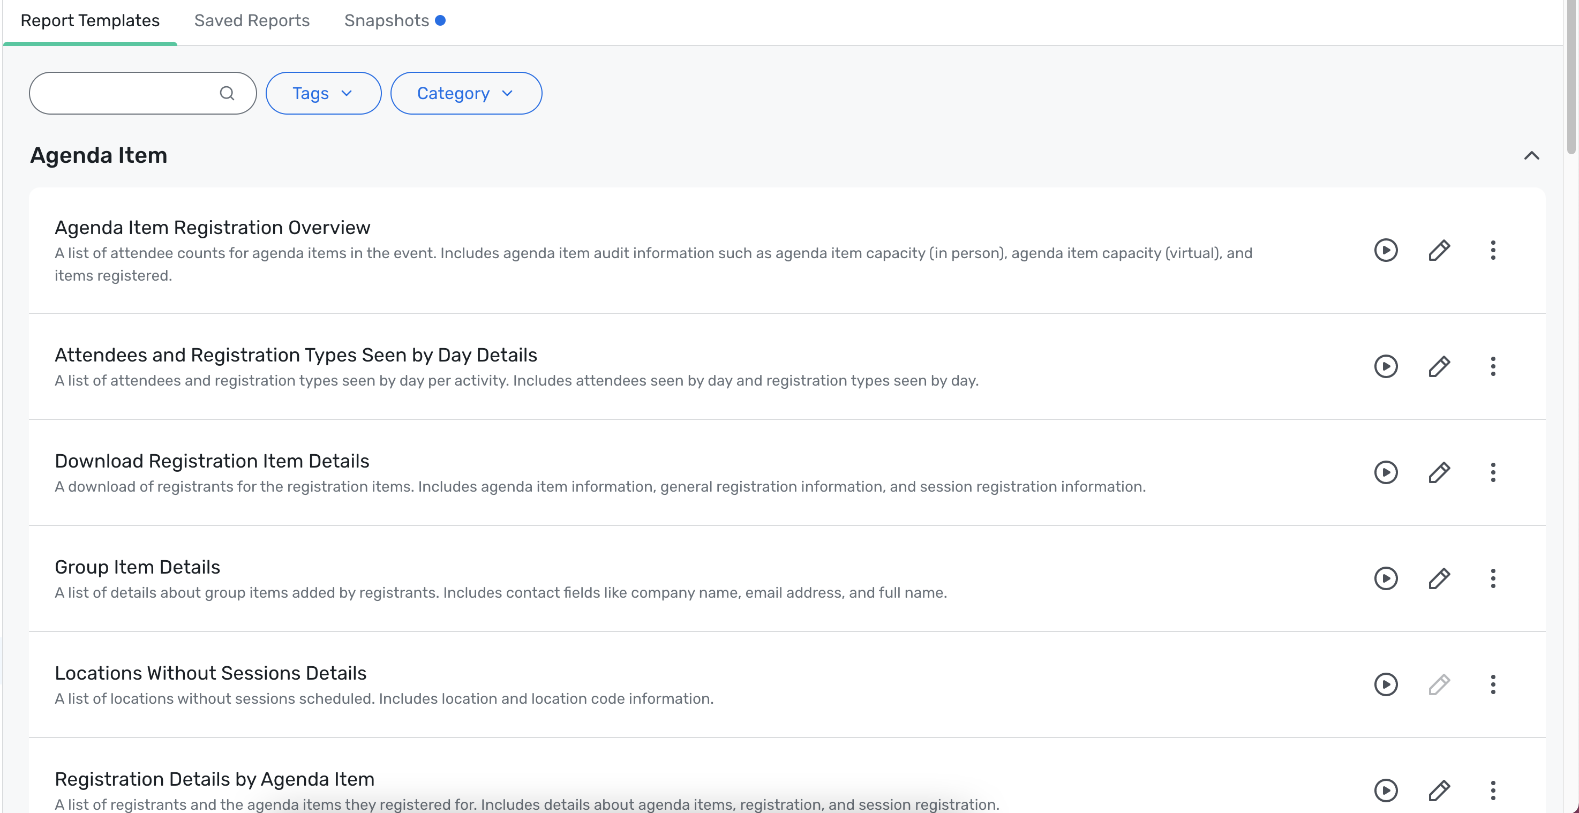Open more options for Download Registration Item Details
Image resolution: width=1579 pixels, height=813 pixels.
(1493, 472)
